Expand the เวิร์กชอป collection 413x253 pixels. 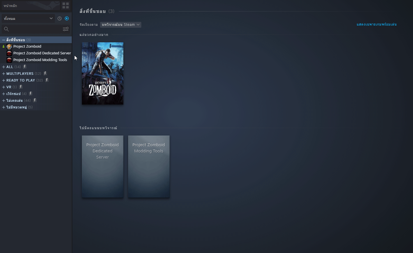tap(4, 94)
